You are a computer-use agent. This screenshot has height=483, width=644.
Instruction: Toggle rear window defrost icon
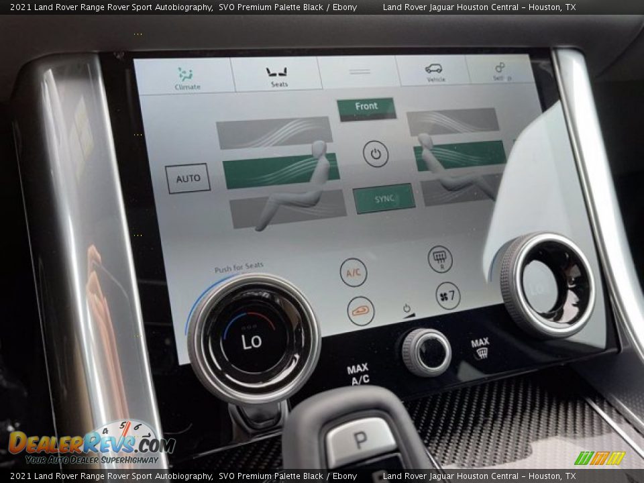(440, 260)
